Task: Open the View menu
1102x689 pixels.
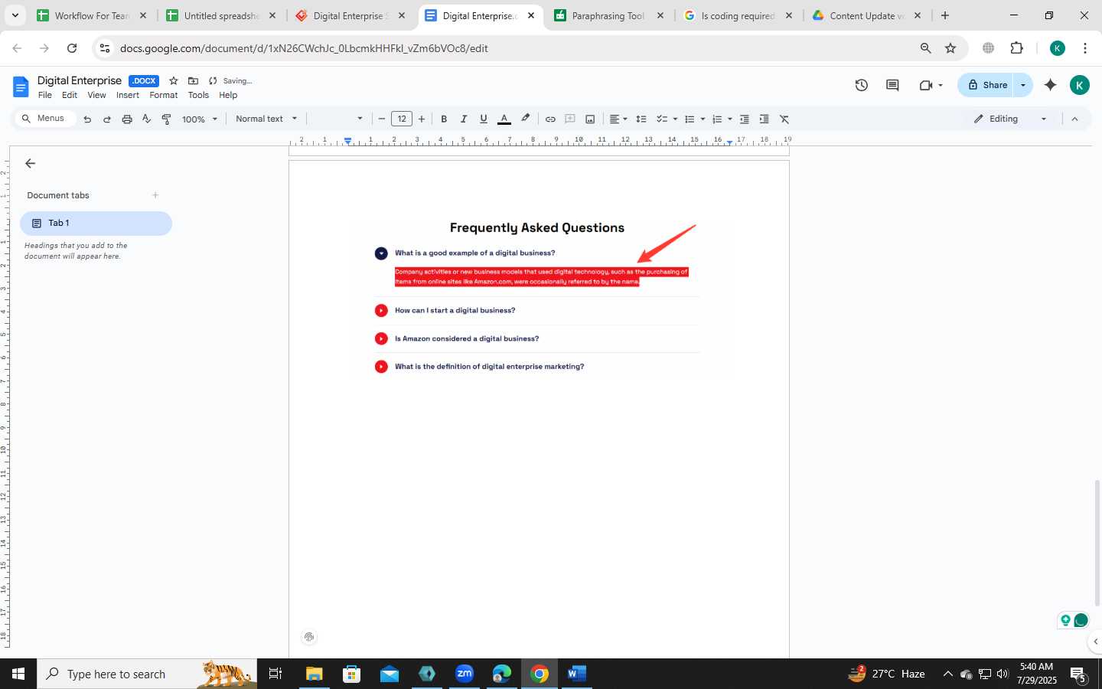Action: pos(96,96)
